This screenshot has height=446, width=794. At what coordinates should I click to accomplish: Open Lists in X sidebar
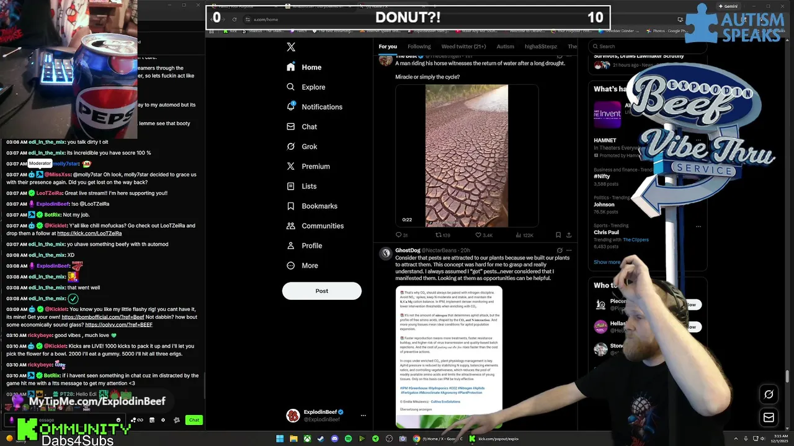301,186
